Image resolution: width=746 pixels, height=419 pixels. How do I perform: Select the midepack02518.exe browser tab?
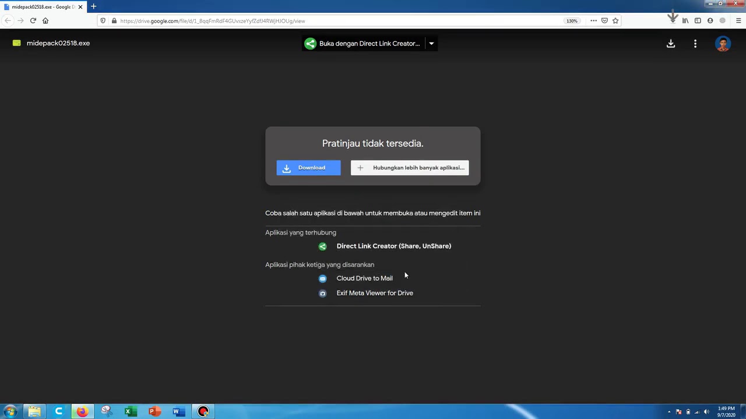[x=43, y=7]
